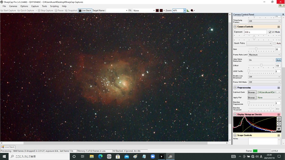Open Microsoft Store from the taskbar

tap(118, 157)
